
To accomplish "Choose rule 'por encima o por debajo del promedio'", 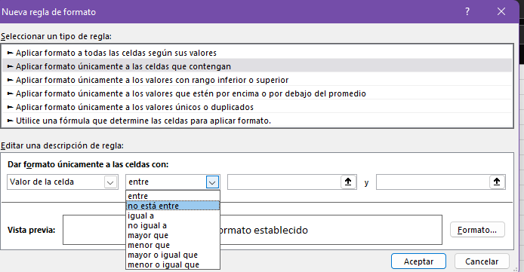I will [257, 93].
